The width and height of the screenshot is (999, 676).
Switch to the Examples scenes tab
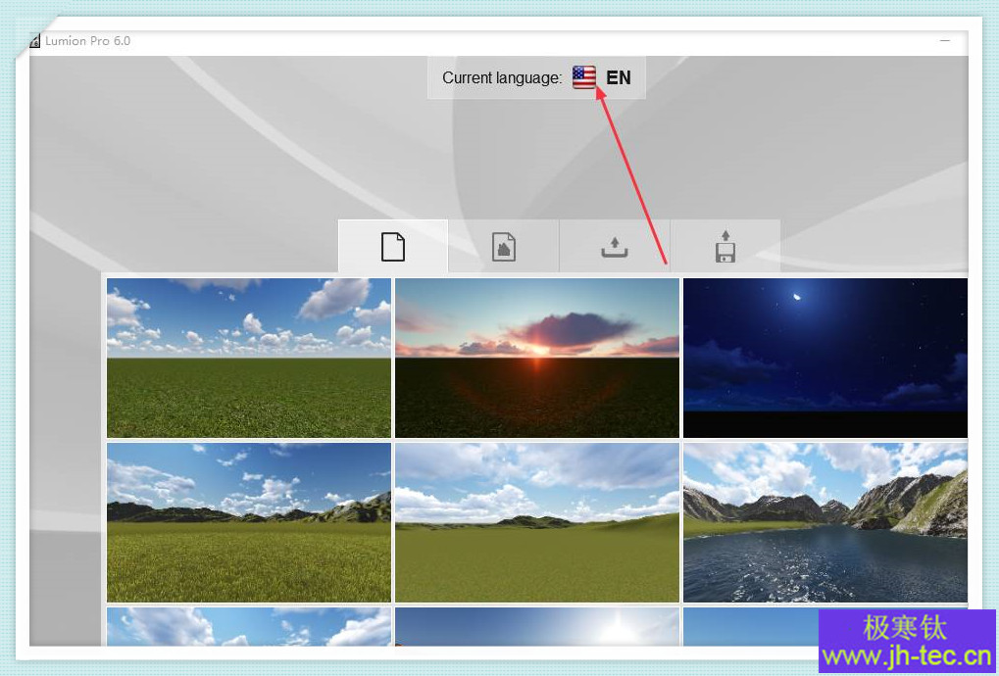[504, 246]
